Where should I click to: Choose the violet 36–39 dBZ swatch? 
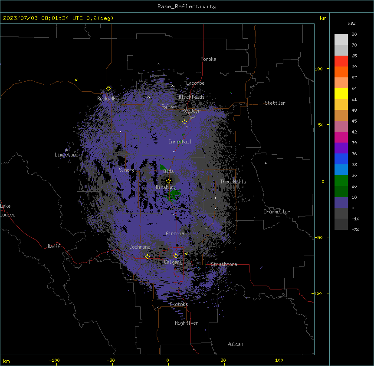pyautogui.click(x=341, y=148)
